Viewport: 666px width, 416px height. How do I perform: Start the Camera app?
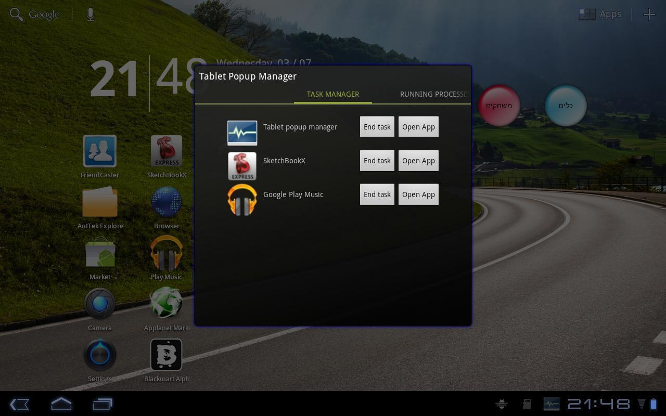point(100,304)
